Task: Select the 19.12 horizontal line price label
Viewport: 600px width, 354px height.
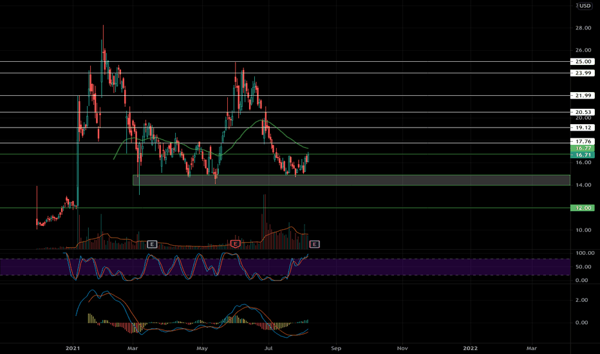Action: pyautogui.click(x=583, y=128)
